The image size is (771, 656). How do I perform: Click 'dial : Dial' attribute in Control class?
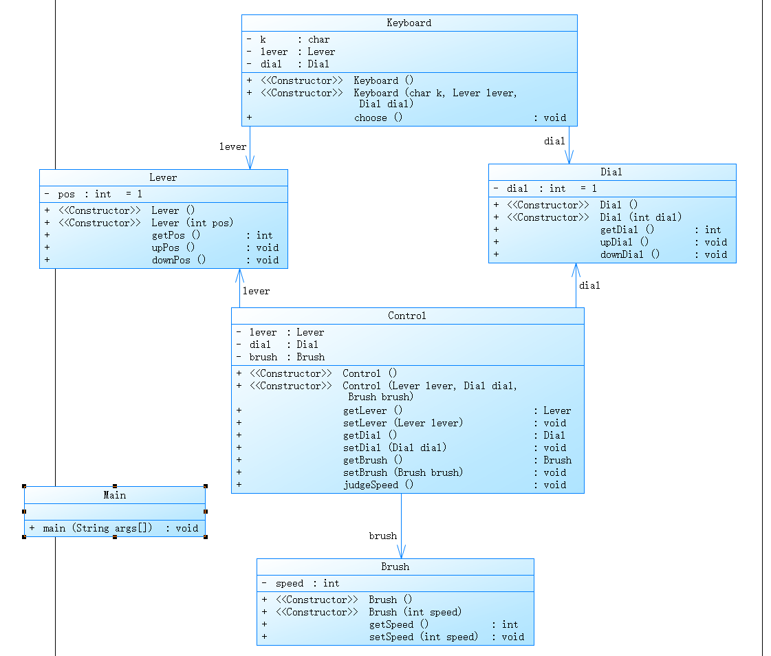click(277, 345)
